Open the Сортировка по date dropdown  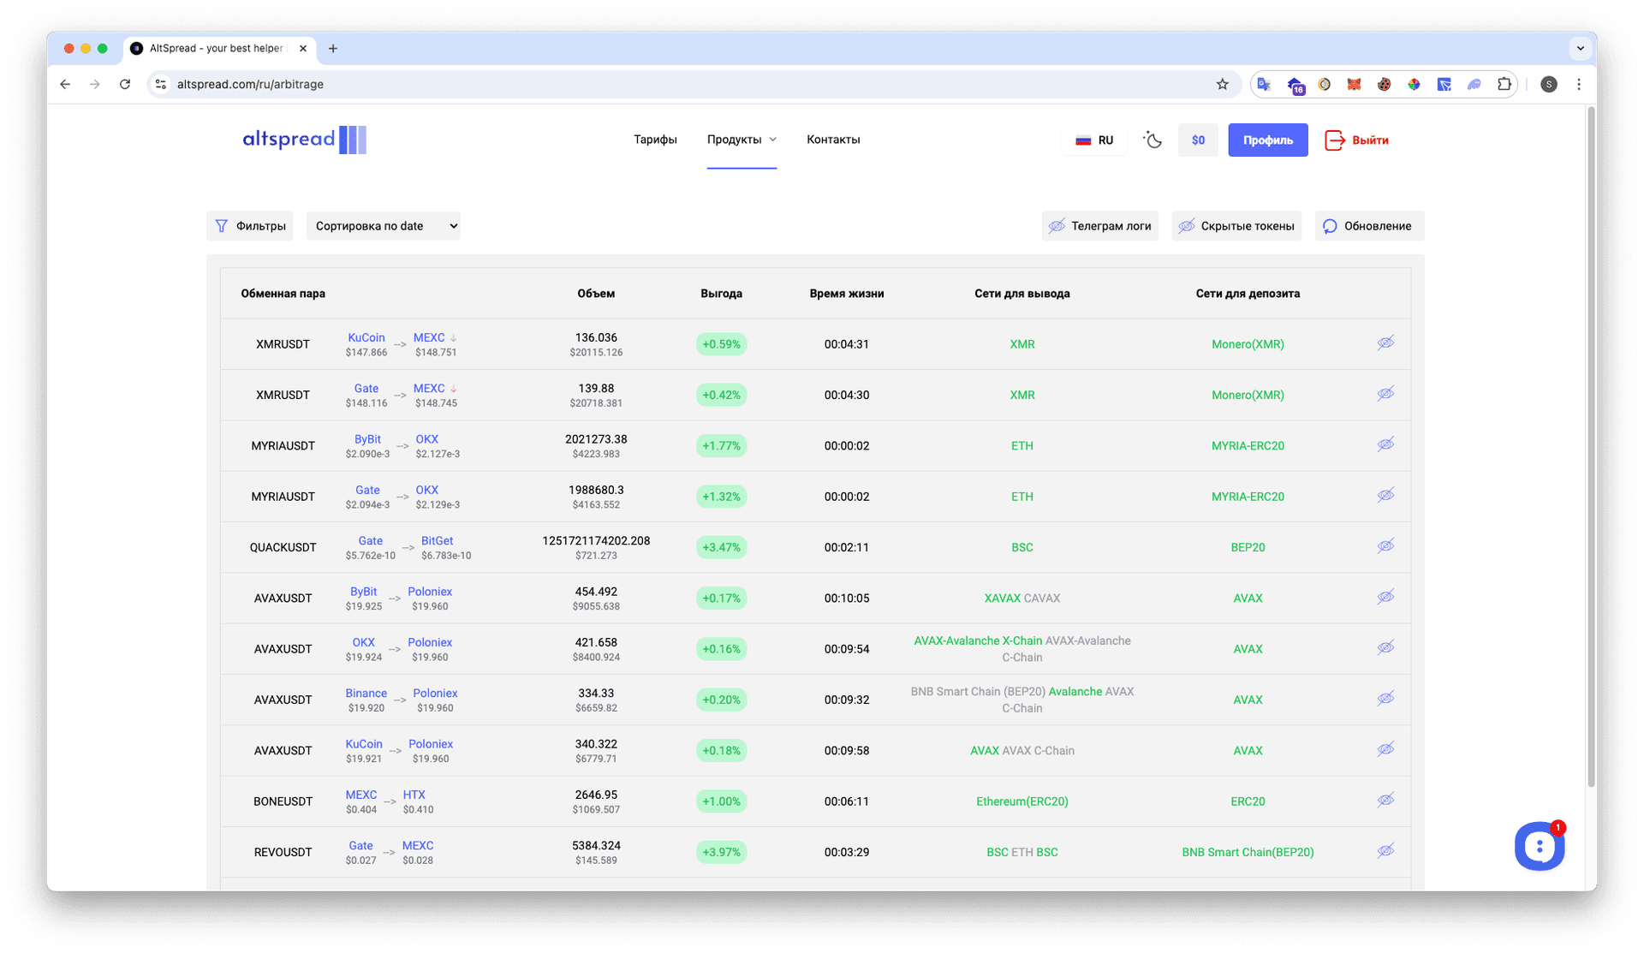(384, 226)
